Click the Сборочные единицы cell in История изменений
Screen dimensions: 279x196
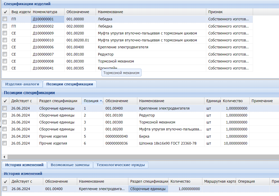(148, 189)
